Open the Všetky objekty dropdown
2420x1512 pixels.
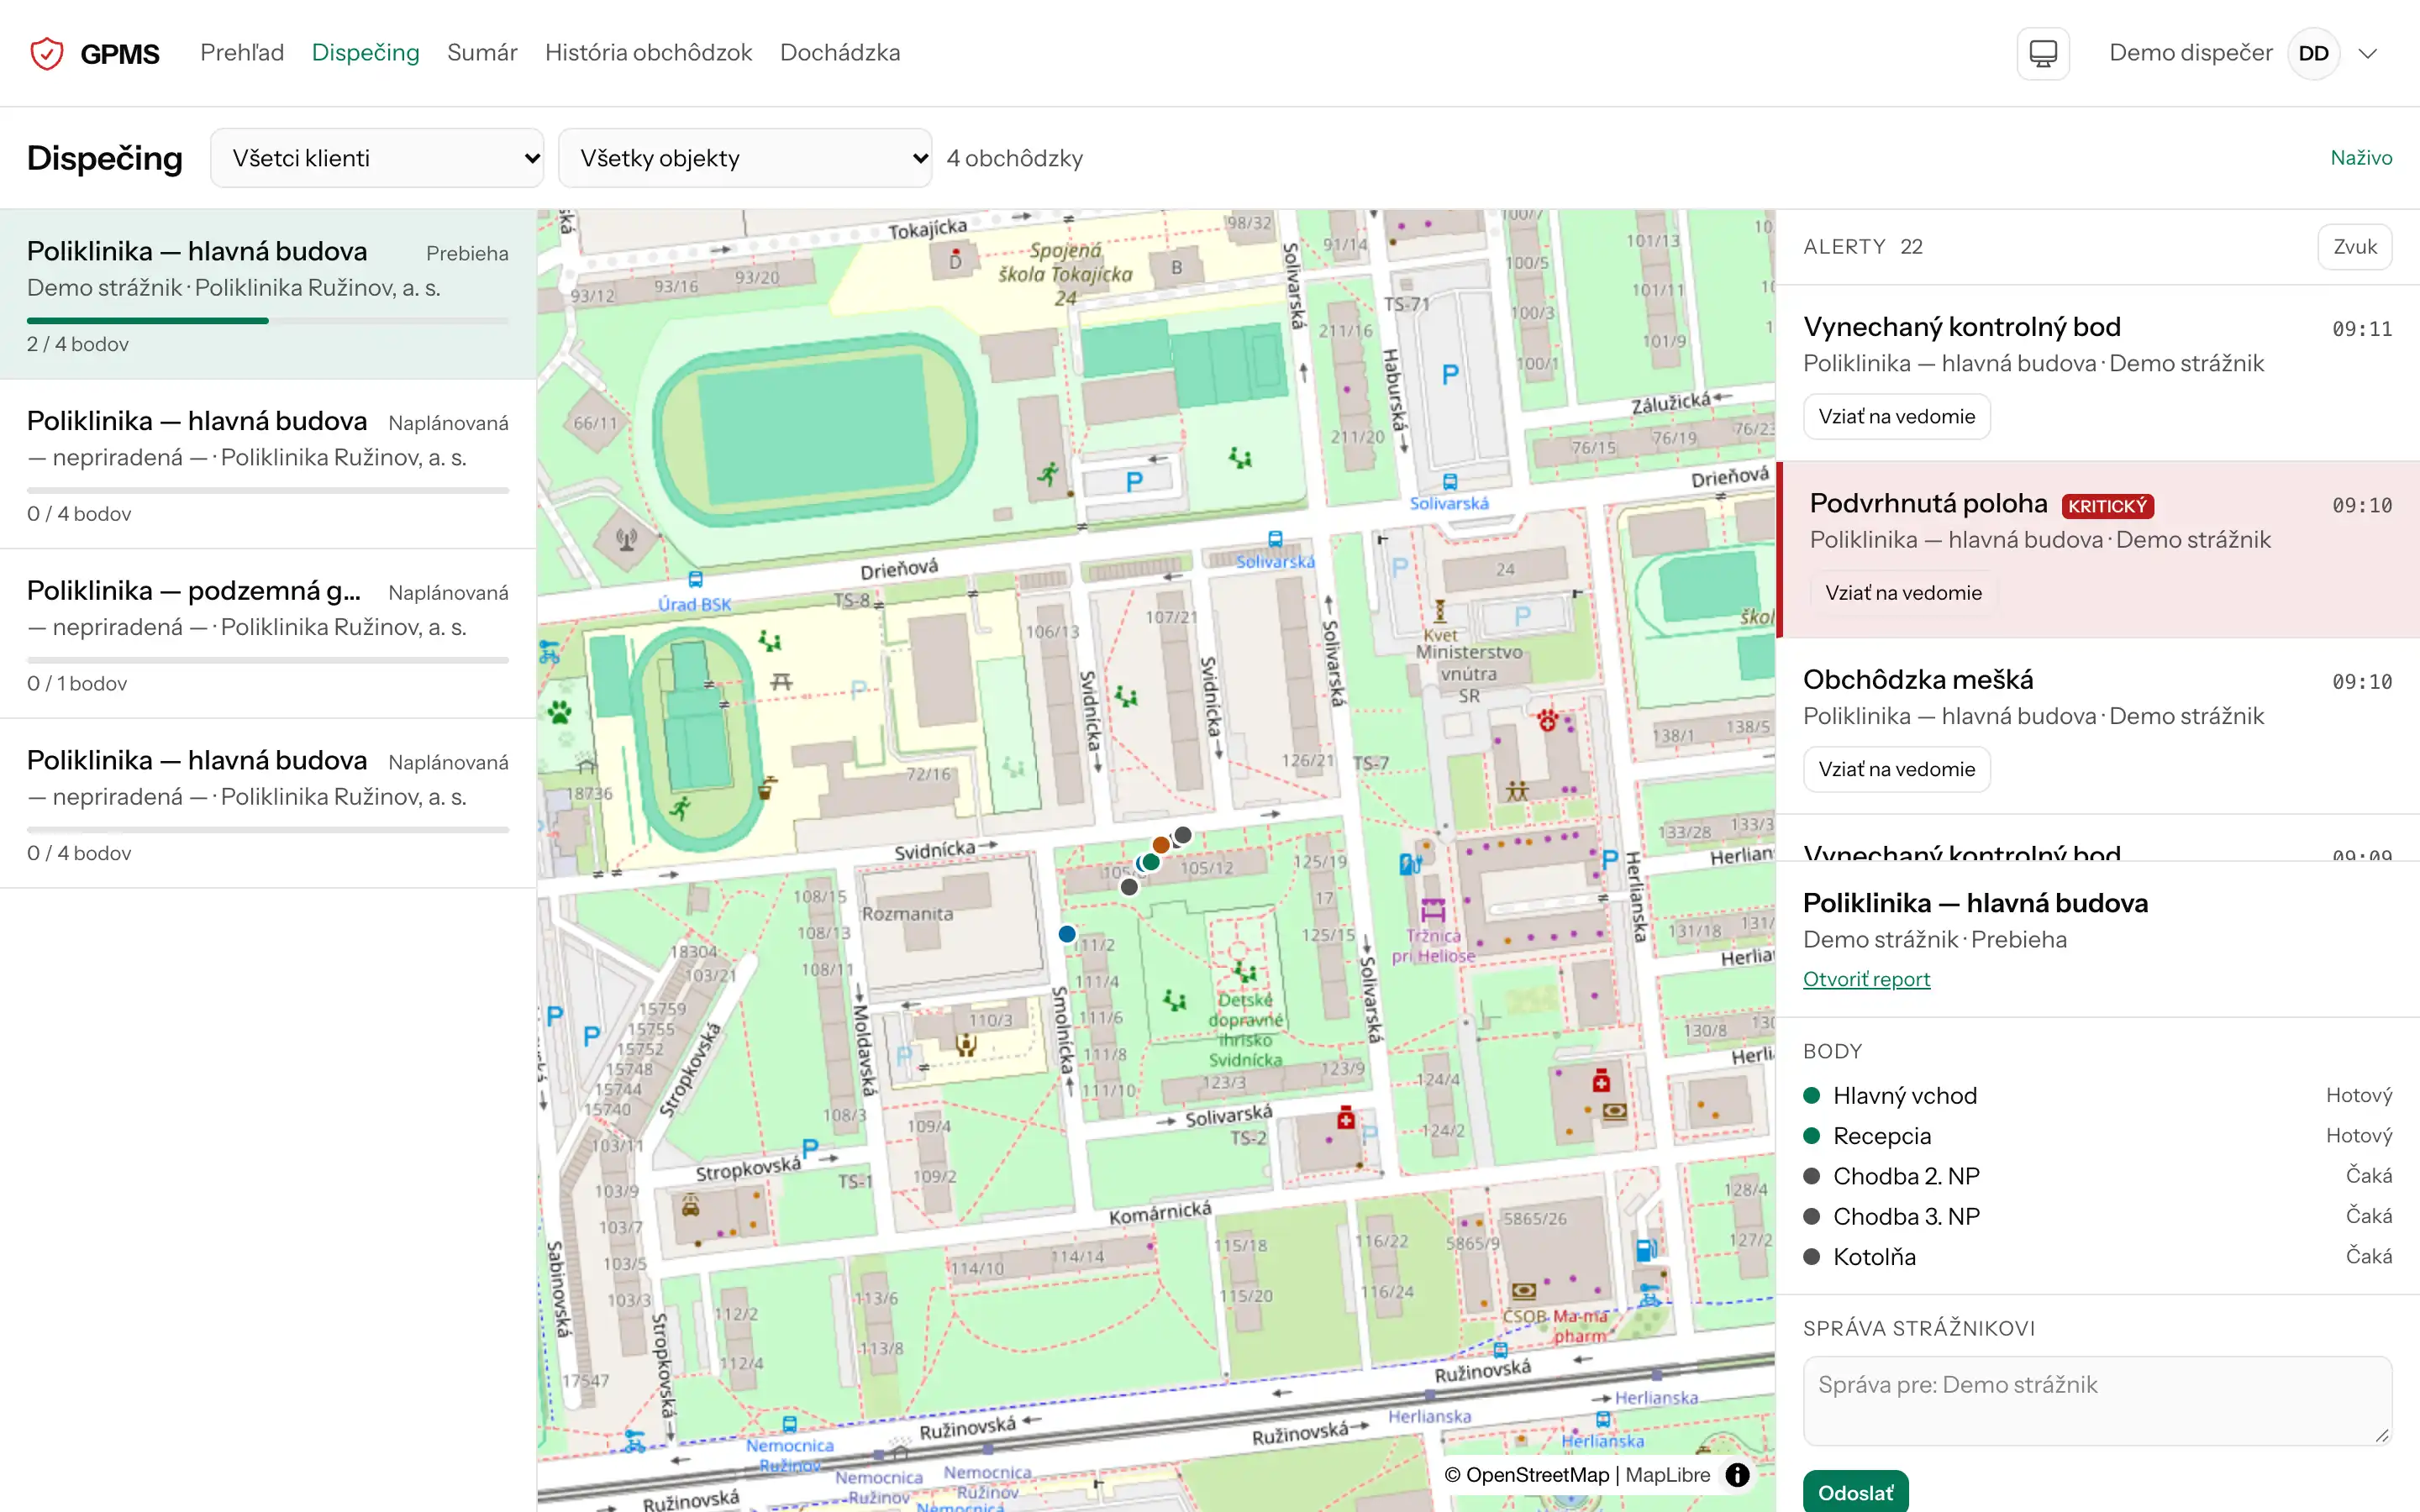[745, 158]
